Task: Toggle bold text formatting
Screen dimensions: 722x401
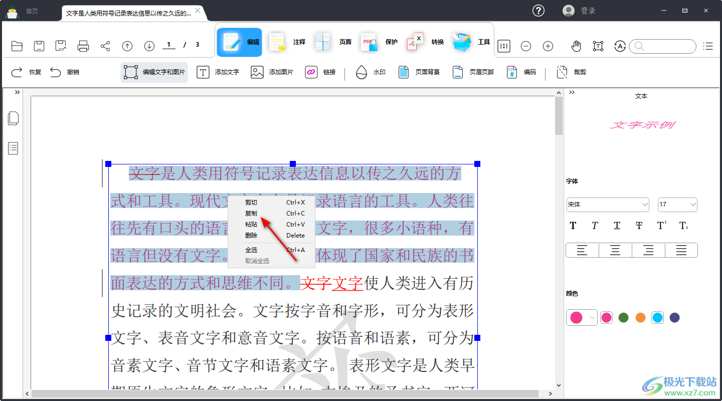Action: [573, 226]
